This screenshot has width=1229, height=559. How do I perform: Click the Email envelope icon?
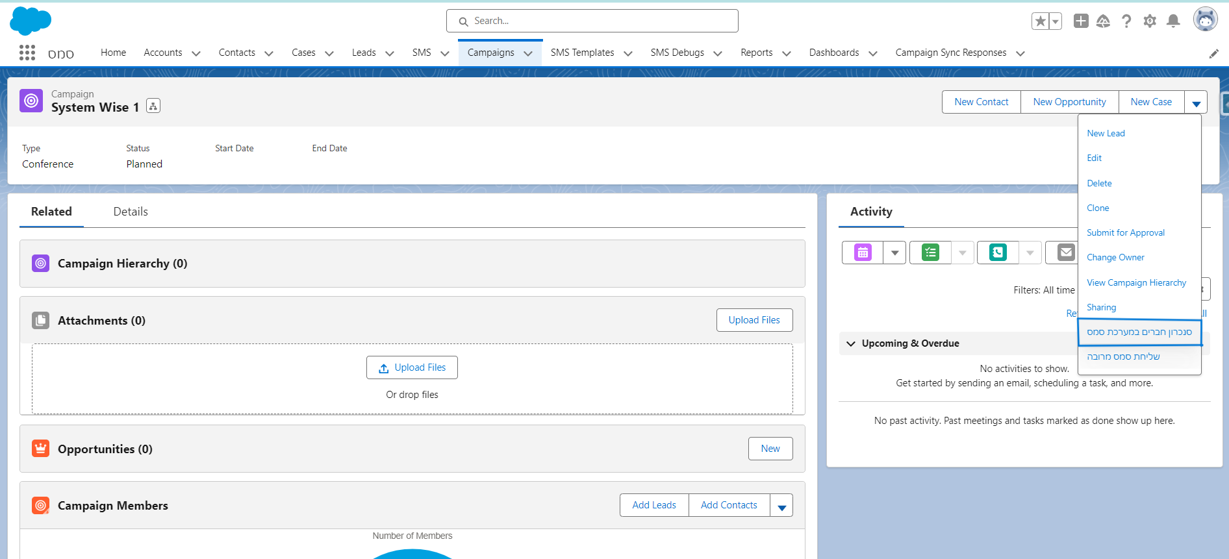pyautogui.click(x=1065, y=252)
